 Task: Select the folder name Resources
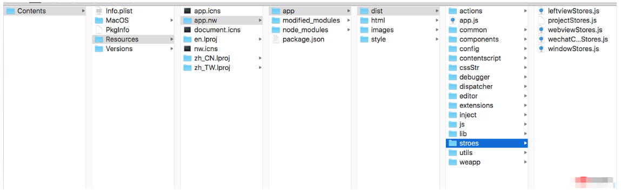(x=122, y=39)
